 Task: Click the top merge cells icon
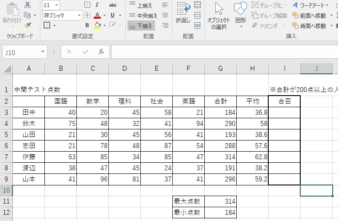[x=197, y=5]
